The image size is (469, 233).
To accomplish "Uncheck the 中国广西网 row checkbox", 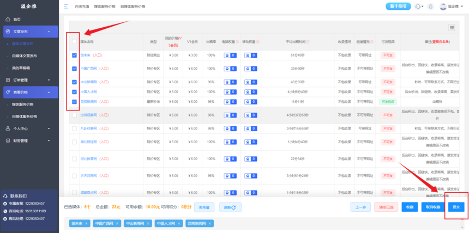I will point(75,69).
